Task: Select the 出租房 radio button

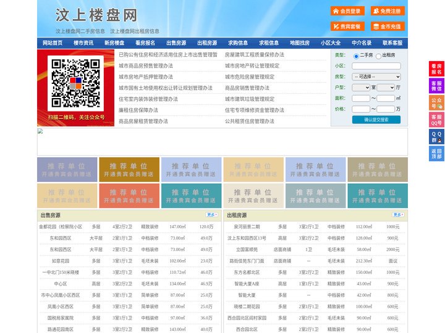Action: (378, 56)
